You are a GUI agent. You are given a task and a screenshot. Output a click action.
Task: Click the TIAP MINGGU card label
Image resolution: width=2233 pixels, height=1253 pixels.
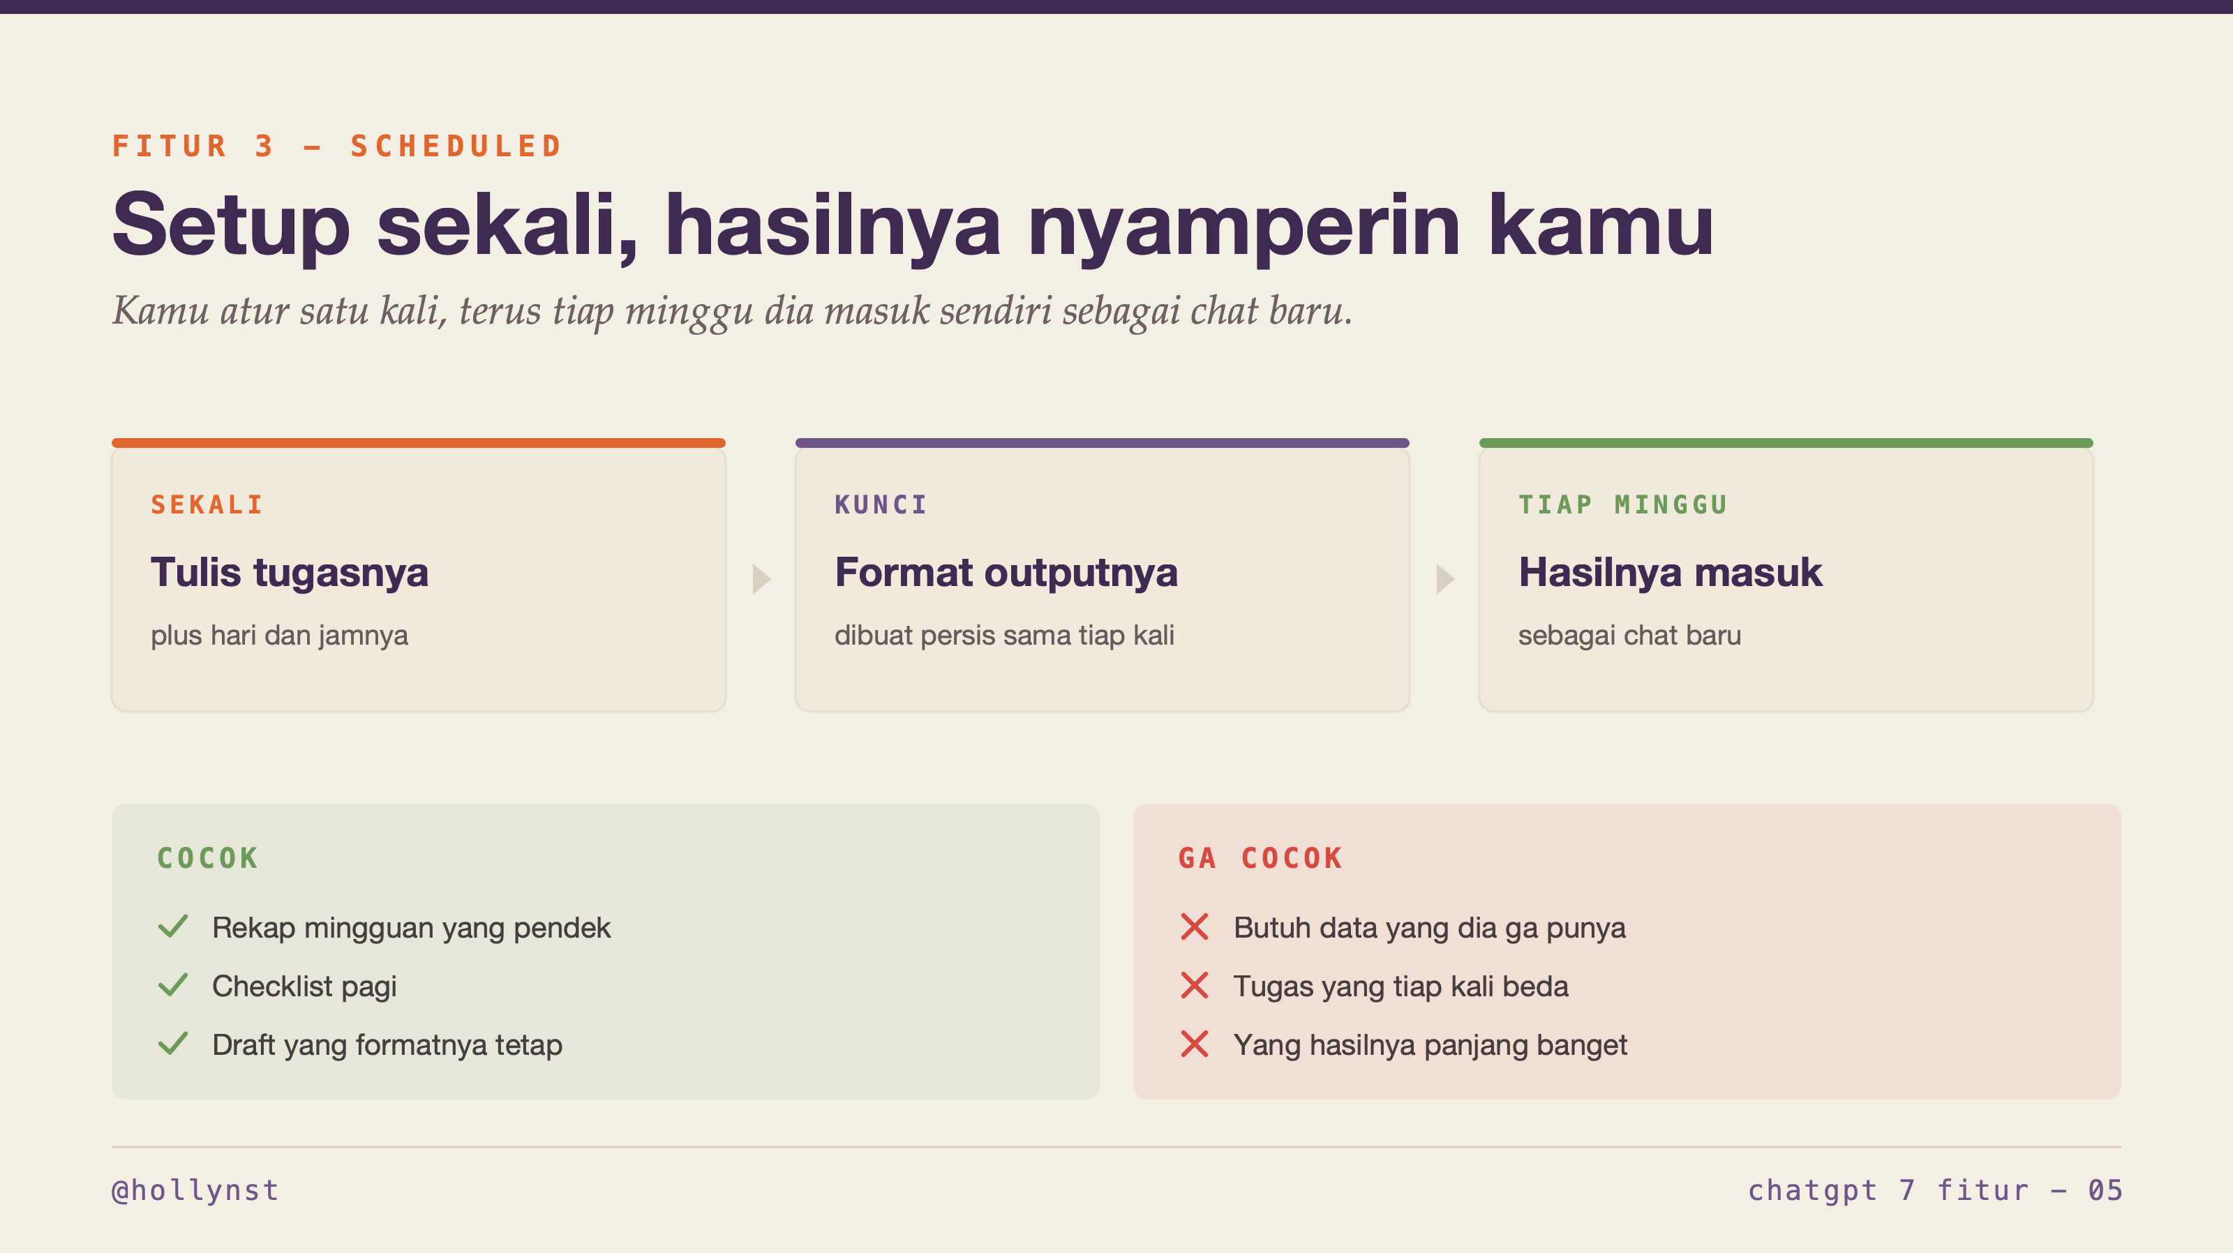coord(1622,504)
